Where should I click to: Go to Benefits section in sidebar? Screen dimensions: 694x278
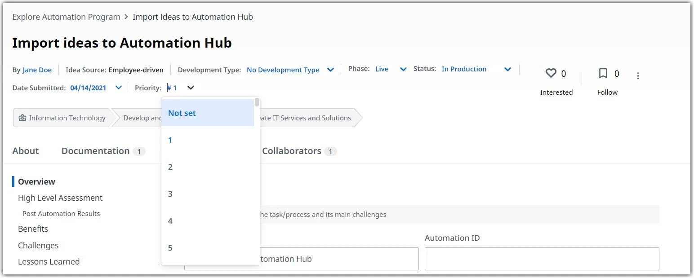pyautogui.click(x=33, y=229)
